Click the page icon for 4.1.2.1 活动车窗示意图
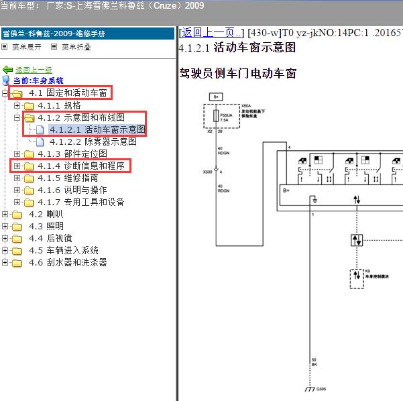 coord(40,129)
